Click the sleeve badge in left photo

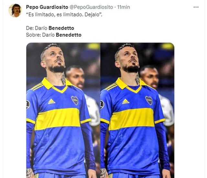[x=28, y=105]
